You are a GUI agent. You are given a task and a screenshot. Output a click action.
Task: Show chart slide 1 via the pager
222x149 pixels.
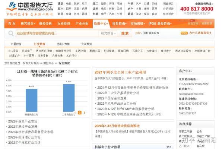(75, 112)
